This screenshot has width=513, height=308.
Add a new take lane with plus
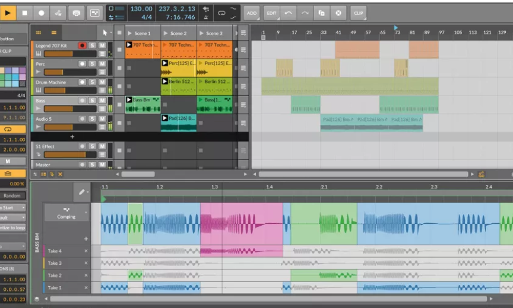(85, 239)
